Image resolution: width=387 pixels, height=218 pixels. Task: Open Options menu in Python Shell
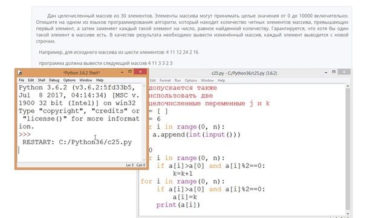(70, 80)
